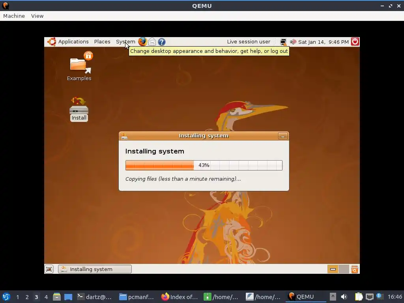Click host blue desktop launcher icon

[68, 297]
